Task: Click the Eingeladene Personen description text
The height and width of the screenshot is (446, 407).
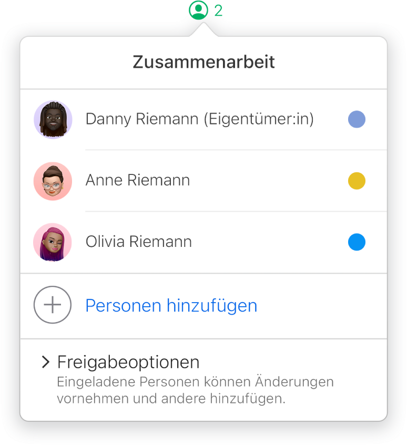Action: pyautogui.click(x=195, y=390)
